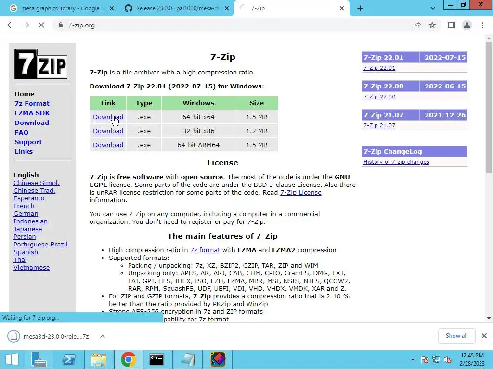Open Download page in sidebar menu

tap(32, 123)
